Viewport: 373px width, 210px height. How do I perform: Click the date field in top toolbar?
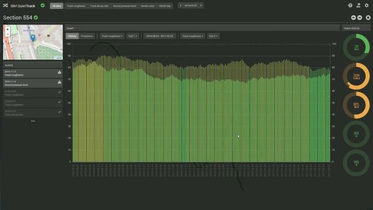pyautogui.click(x=191, y=5)
